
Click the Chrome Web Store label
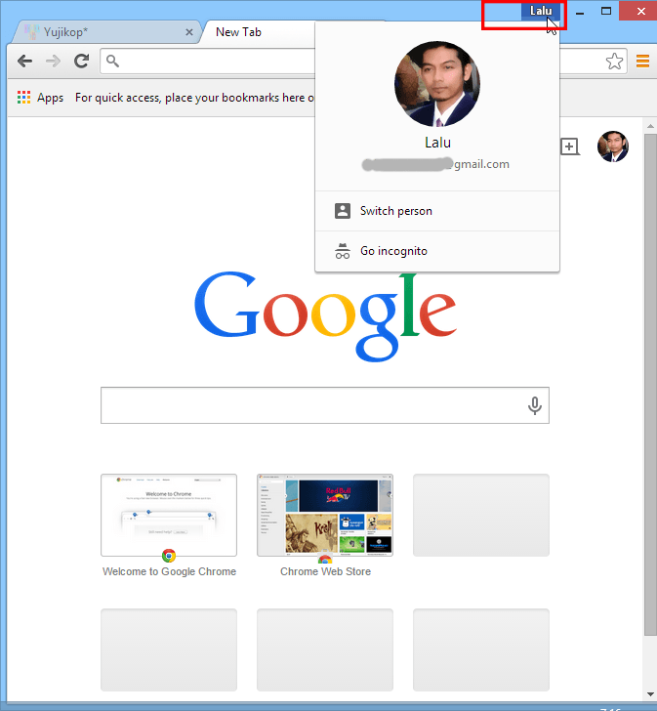(x=325, y=571)
